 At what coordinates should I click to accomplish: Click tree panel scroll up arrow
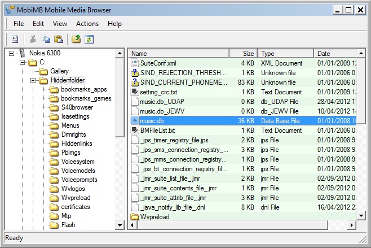(x=120, y=53)
